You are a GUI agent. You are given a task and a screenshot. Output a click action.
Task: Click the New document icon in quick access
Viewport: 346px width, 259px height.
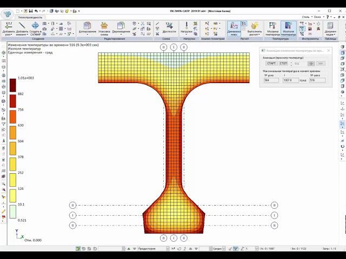coord(18,11)
